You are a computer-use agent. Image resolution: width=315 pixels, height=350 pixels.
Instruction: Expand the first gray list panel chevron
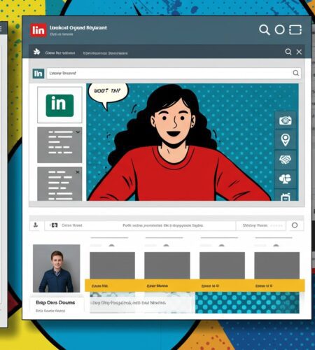coord(78,132)
